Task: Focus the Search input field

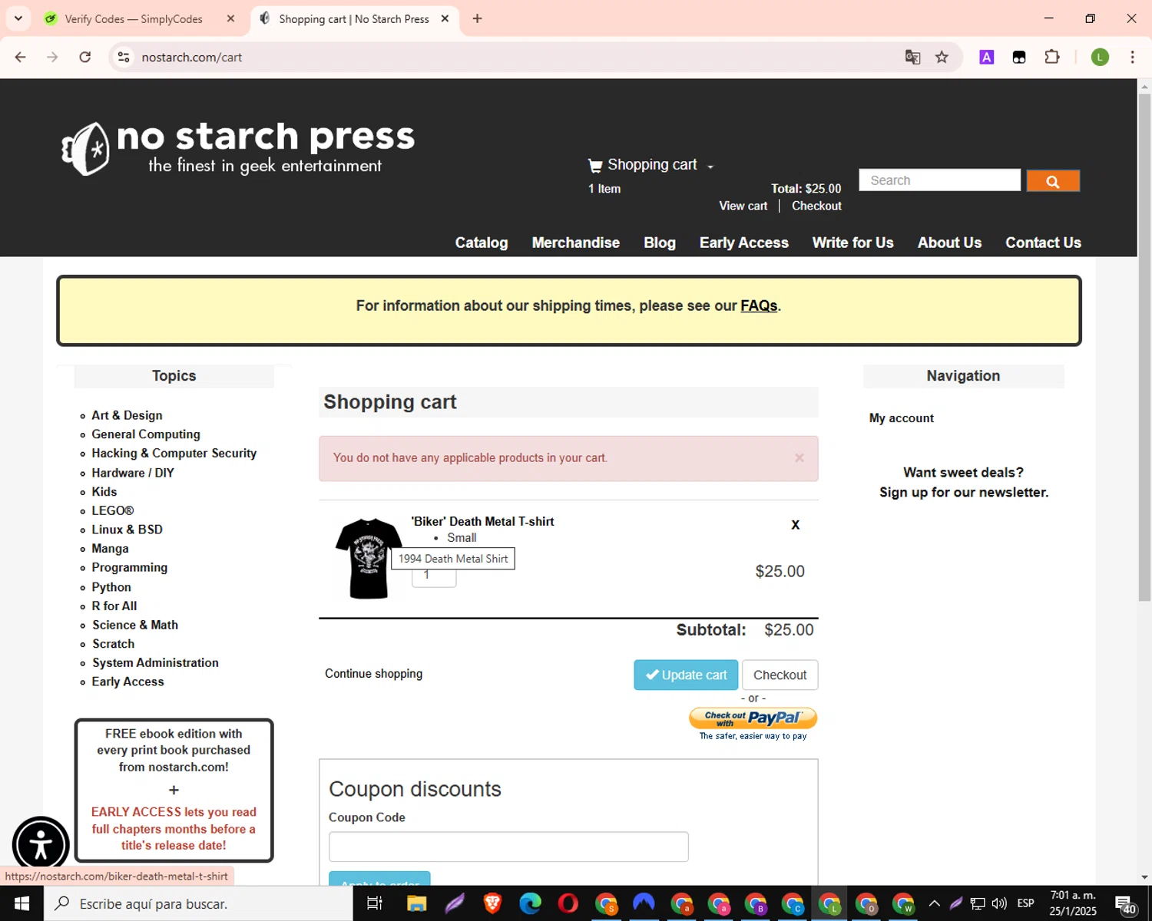Action: tap(939, 180)
